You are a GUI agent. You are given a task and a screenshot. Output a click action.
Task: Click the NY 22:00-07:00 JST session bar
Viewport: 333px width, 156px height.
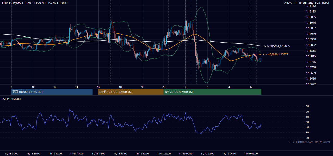pos(212,92)
